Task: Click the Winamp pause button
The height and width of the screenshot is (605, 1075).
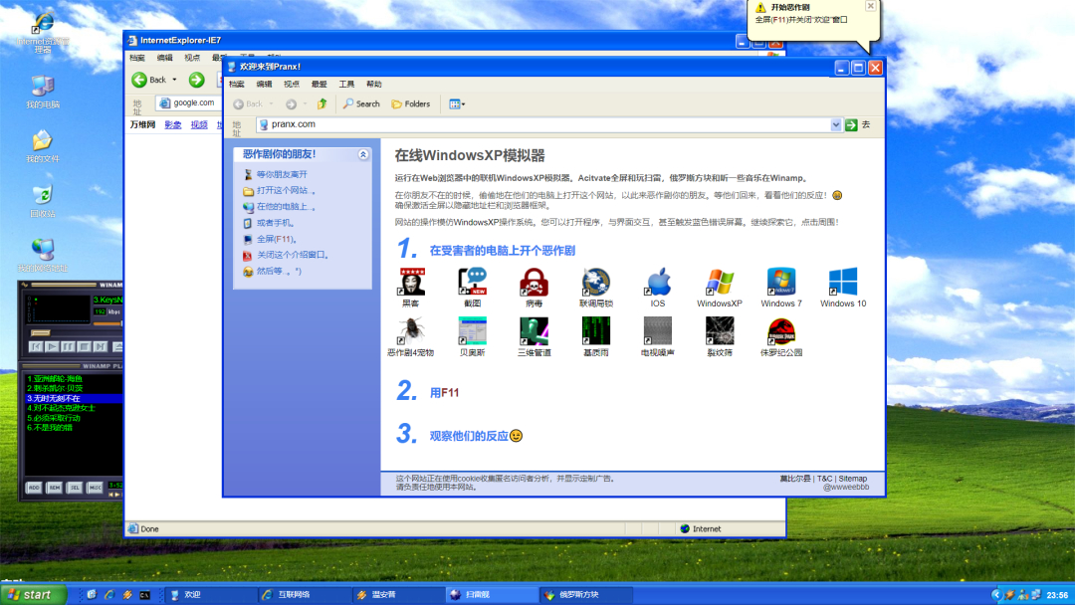Action: click(68, 347)
